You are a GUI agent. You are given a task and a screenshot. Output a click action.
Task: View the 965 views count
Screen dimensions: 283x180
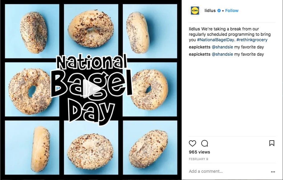click(x=199, y=152)
